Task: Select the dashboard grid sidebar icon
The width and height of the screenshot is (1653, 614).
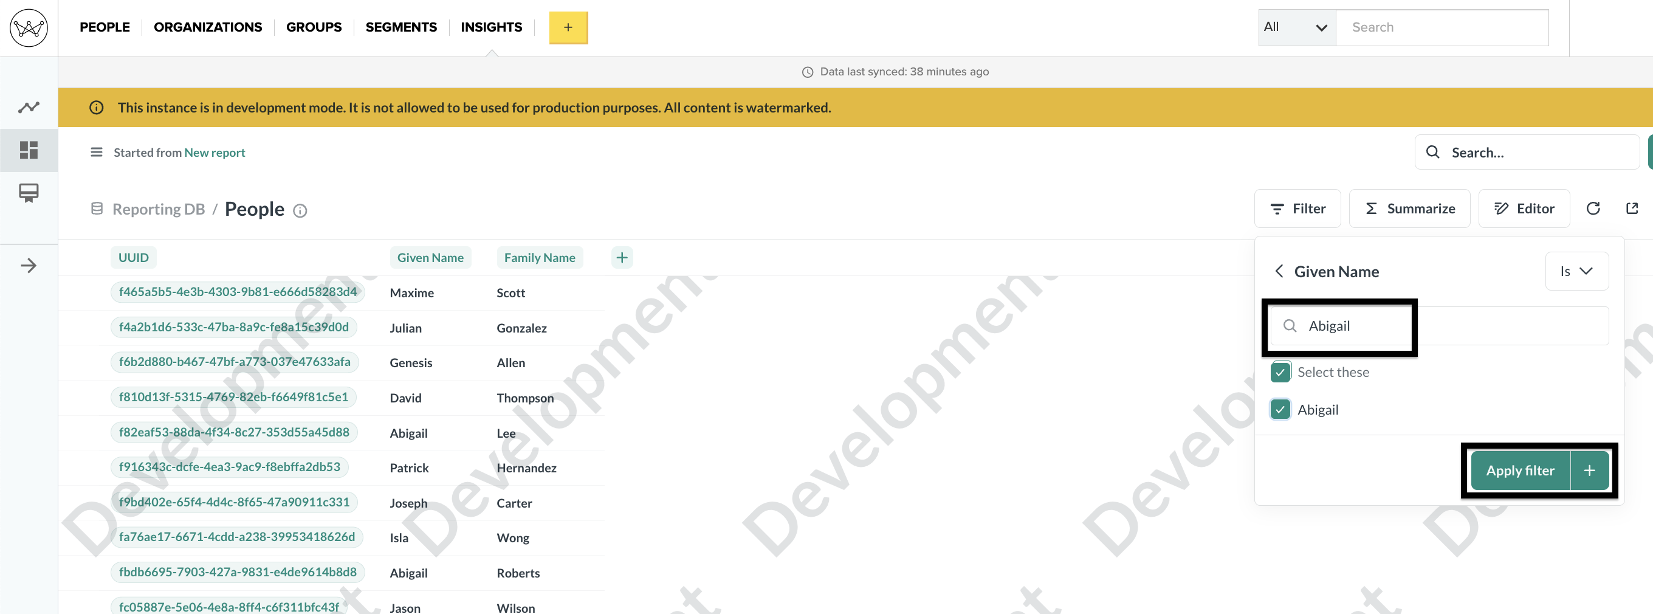Action: [29, 150]
